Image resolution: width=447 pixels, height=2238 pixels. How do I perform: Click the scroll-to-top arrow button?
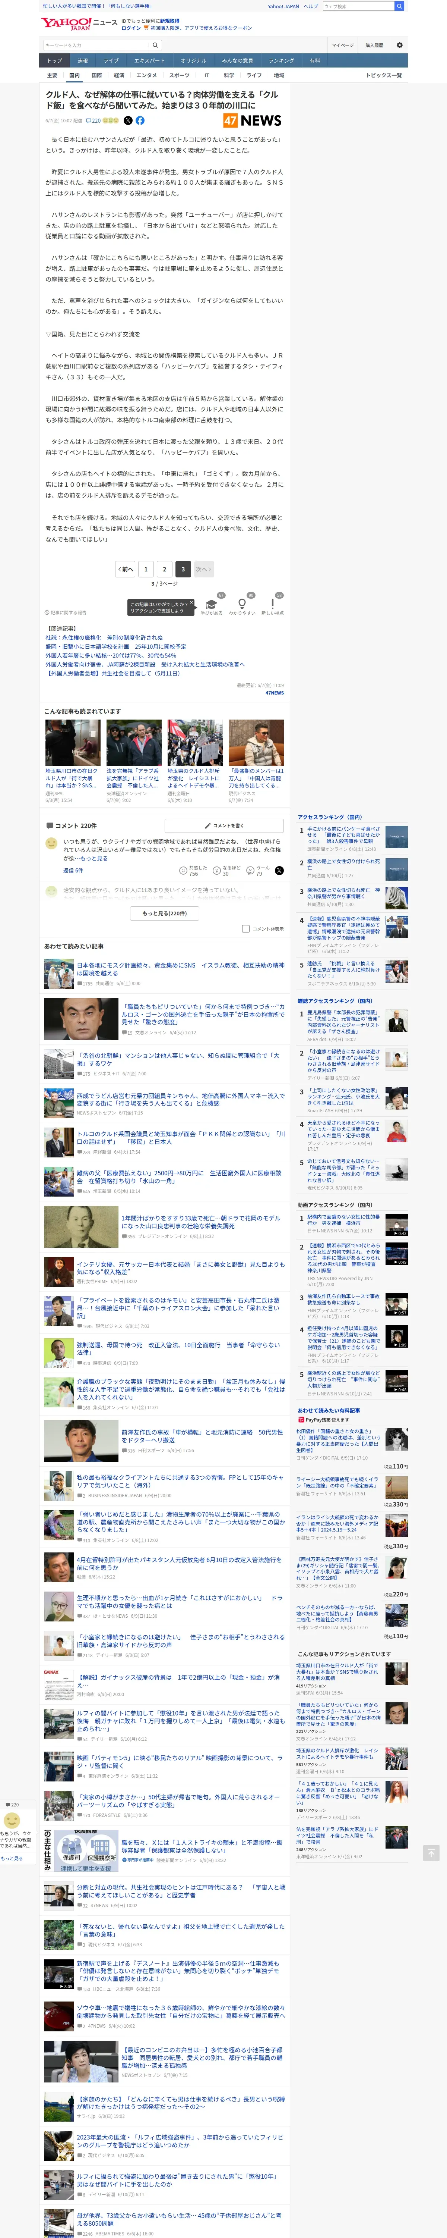click(x=431, y=1853)
